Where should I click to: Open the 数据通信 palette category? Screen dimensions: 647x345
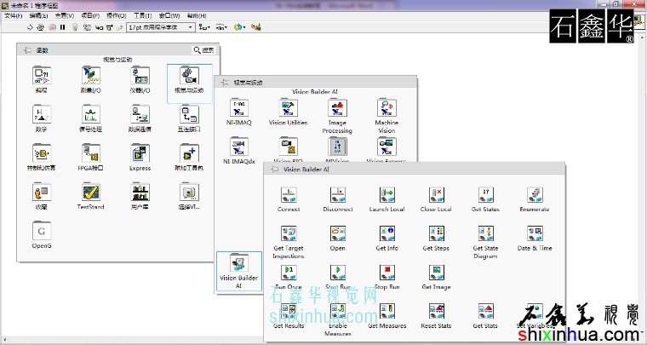pyautogui.click(x=140, y=118)
